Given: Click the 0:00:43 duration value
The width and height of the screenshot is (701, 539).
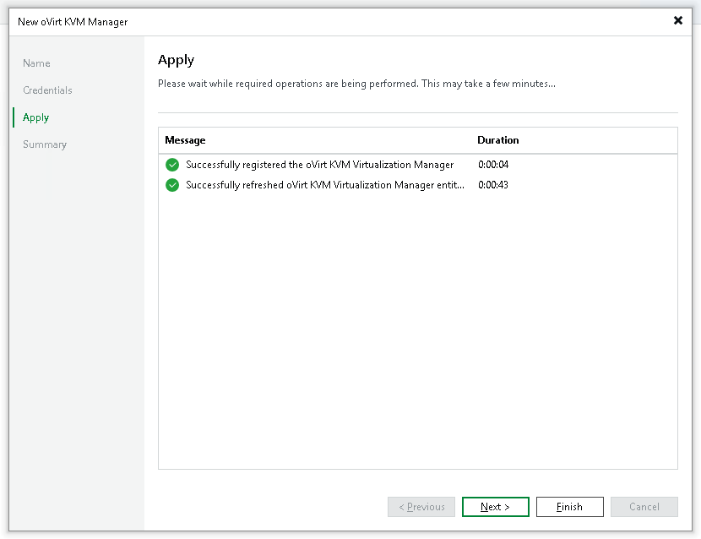Looking at the screenshot, I should coord(493,185).
